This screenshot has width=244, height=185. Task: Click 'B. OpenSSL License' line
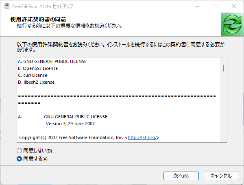pyautogui.click(x=38, y=68)
